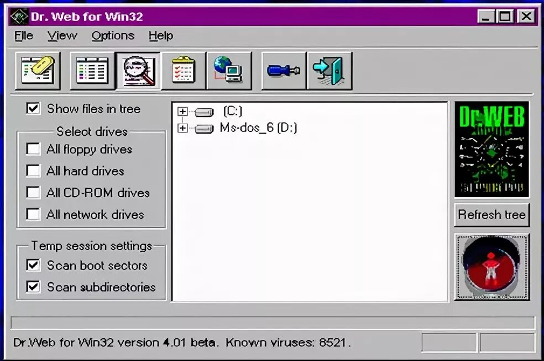
Task: Click the red figure start scan button
Action: tap(491, 267)
